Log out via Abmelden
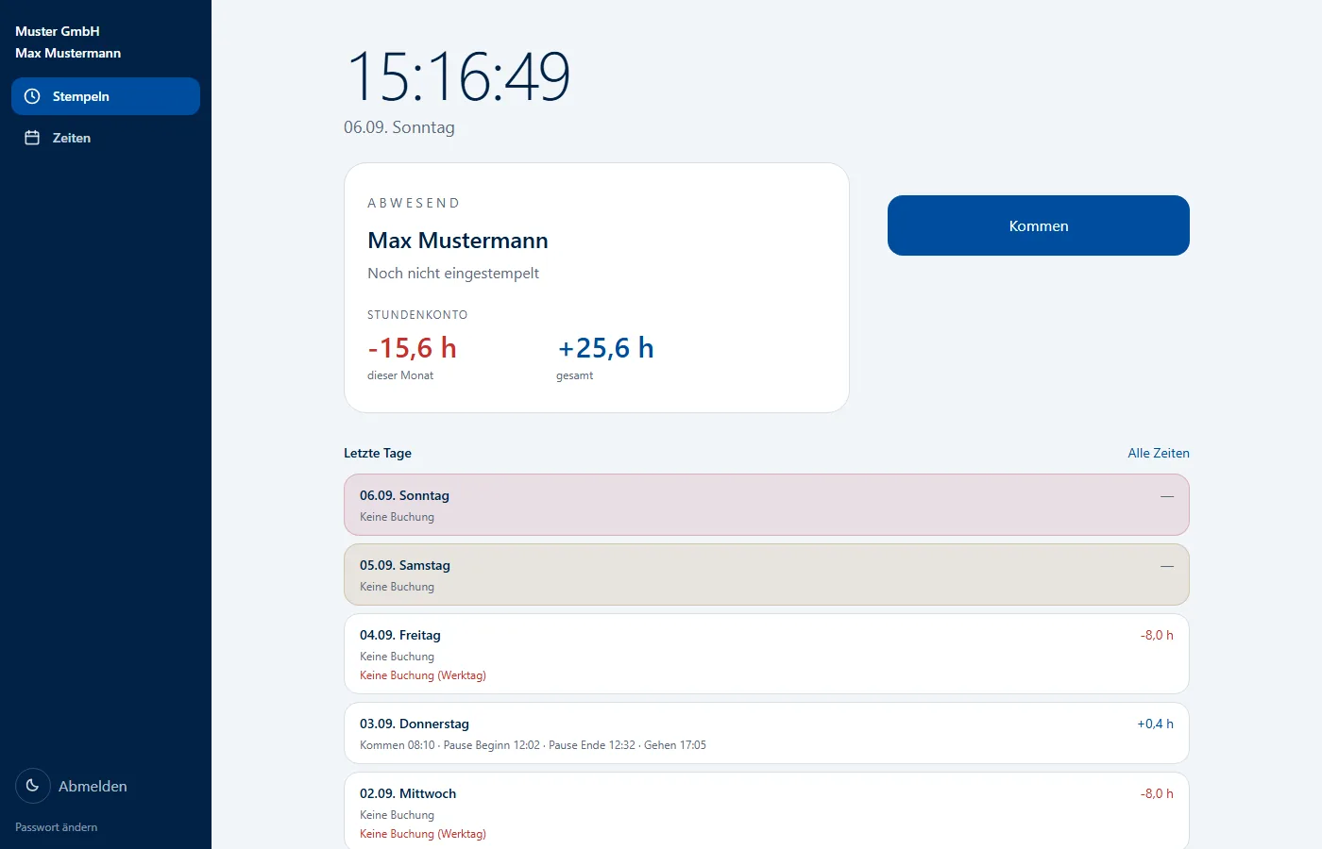Viewport: 1322px width, 849px height. click(93, 786)
